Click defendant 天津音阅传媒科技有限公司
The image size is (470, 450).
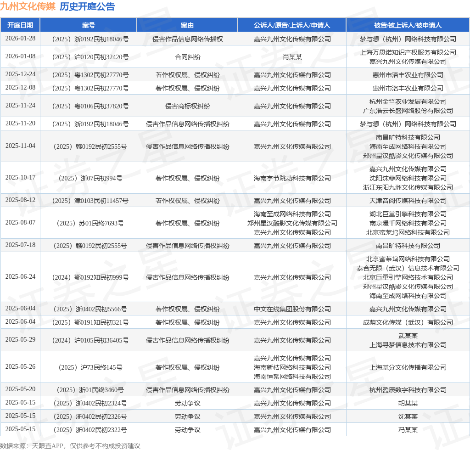pyautogui.click(x=408, y=201)
